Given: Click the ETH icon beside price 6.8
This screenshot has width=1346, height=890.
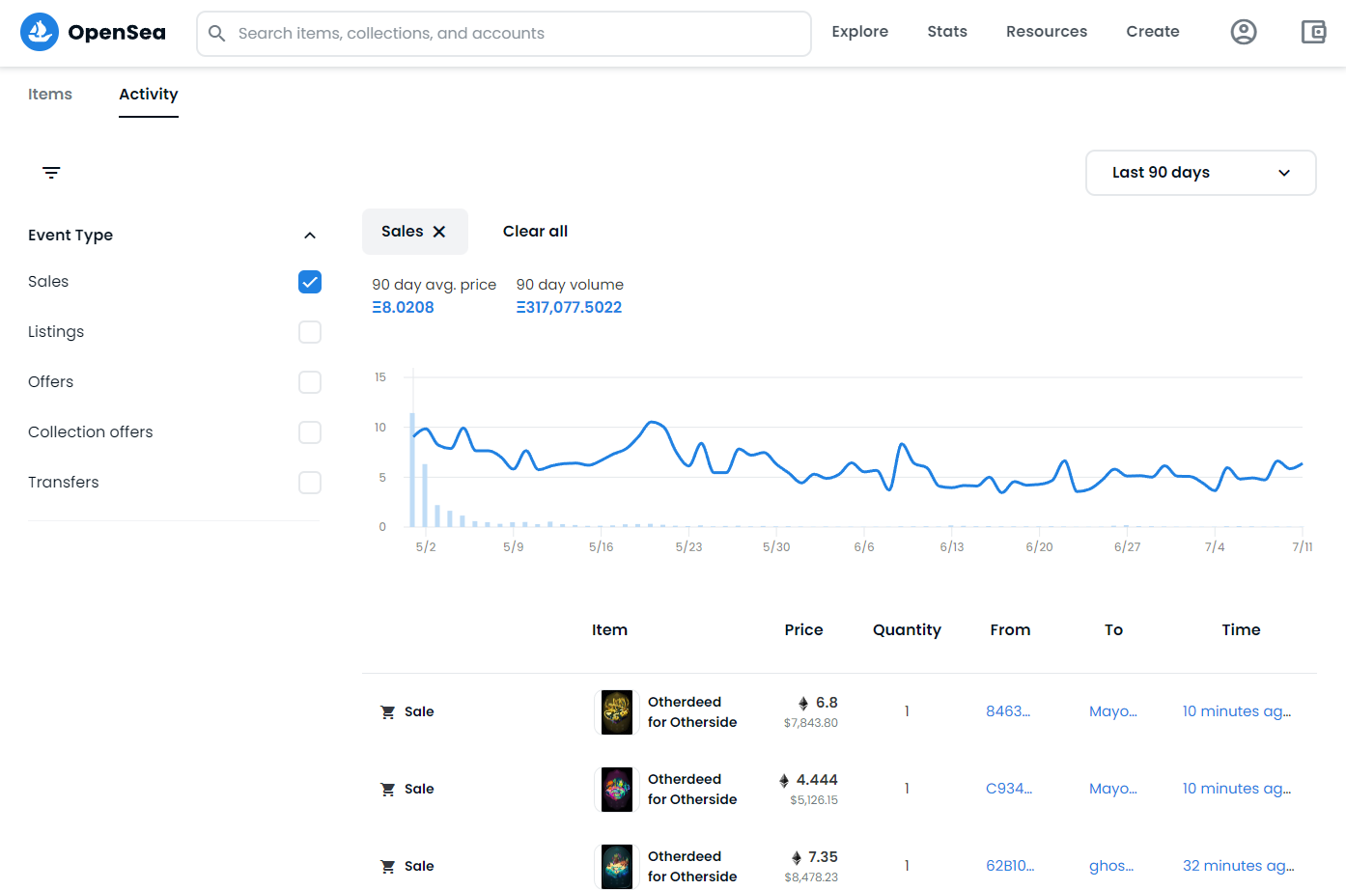Looking at the screenshot, I should 803,704.
